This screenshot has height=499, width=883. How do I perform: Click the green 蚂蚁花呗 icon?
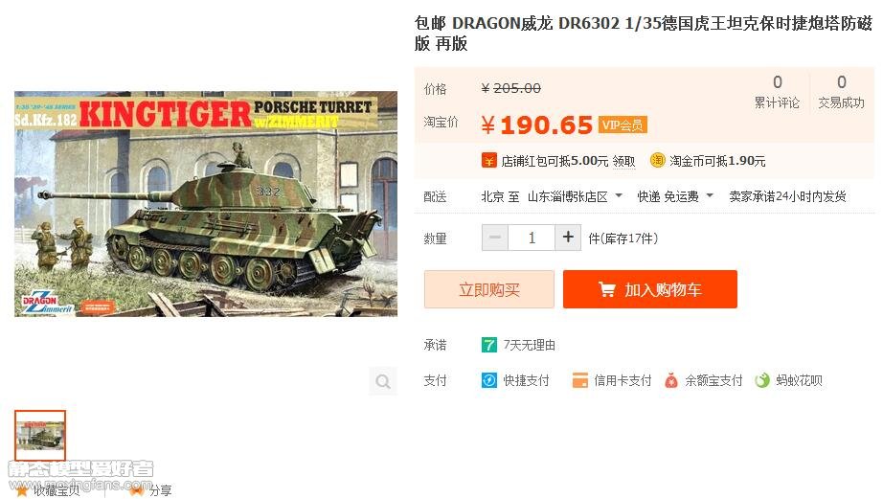pyautogui.click(x=762, y=381)
